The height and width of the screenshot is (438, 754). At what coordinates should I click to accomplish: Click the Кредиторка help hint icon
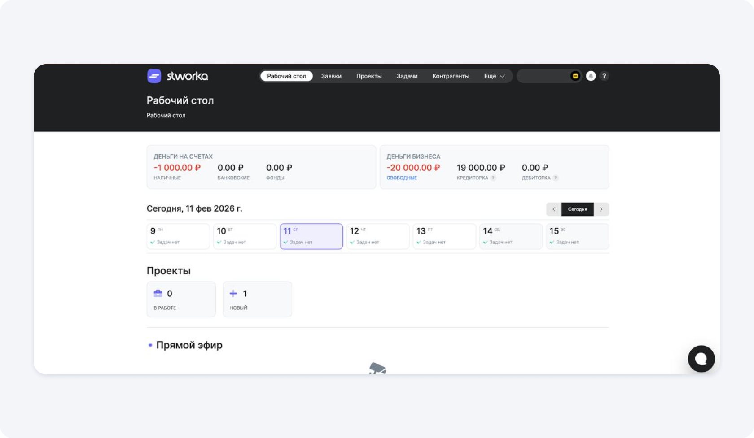click(493, 178)
